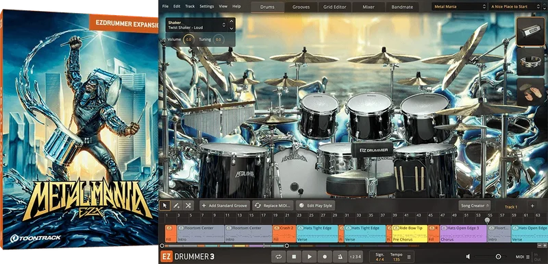548x264 pixels.
Task: Select the pencil draw tool
Action: (177, 206)
